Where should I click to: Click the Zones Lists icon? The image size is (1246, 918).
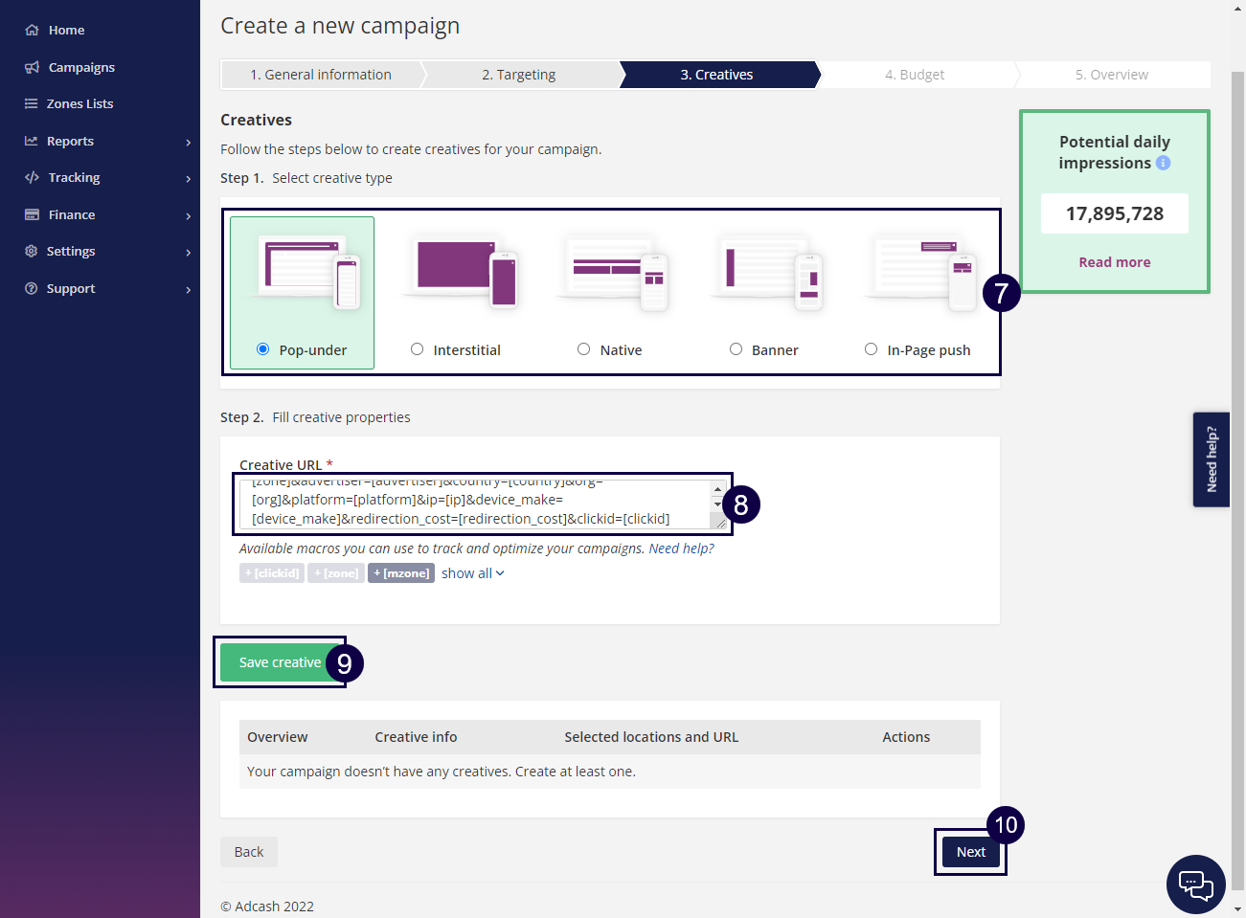point(32,103)
